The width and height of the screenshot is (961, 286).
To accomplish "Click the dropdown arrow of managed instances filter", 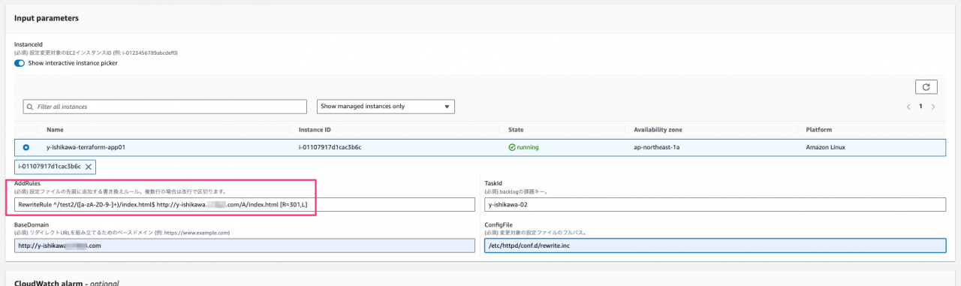I will coord(447,107).
